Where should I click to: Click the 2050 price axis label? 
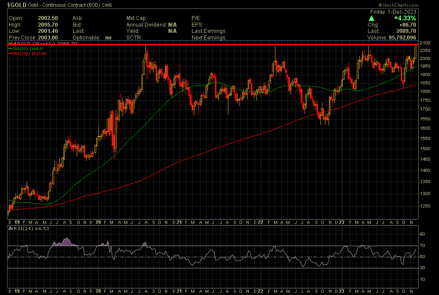425,51
